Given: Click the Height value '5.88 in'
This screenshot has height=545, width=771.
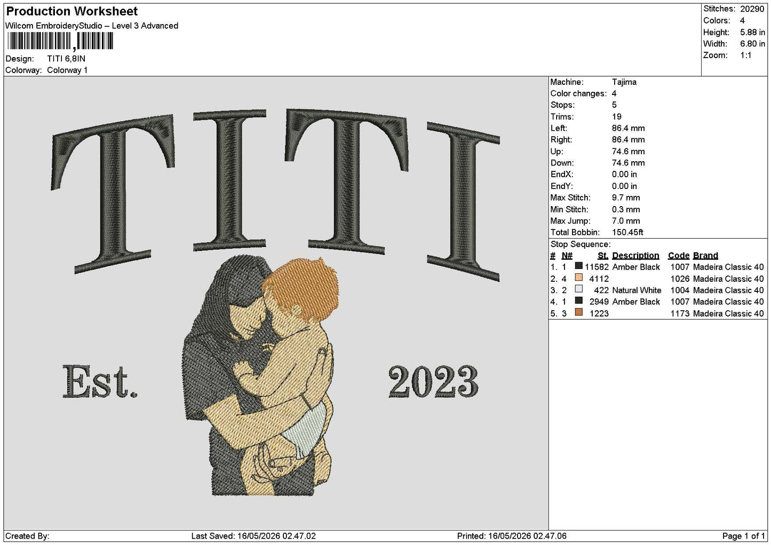Looking at the screenshot, I should 752,32.
